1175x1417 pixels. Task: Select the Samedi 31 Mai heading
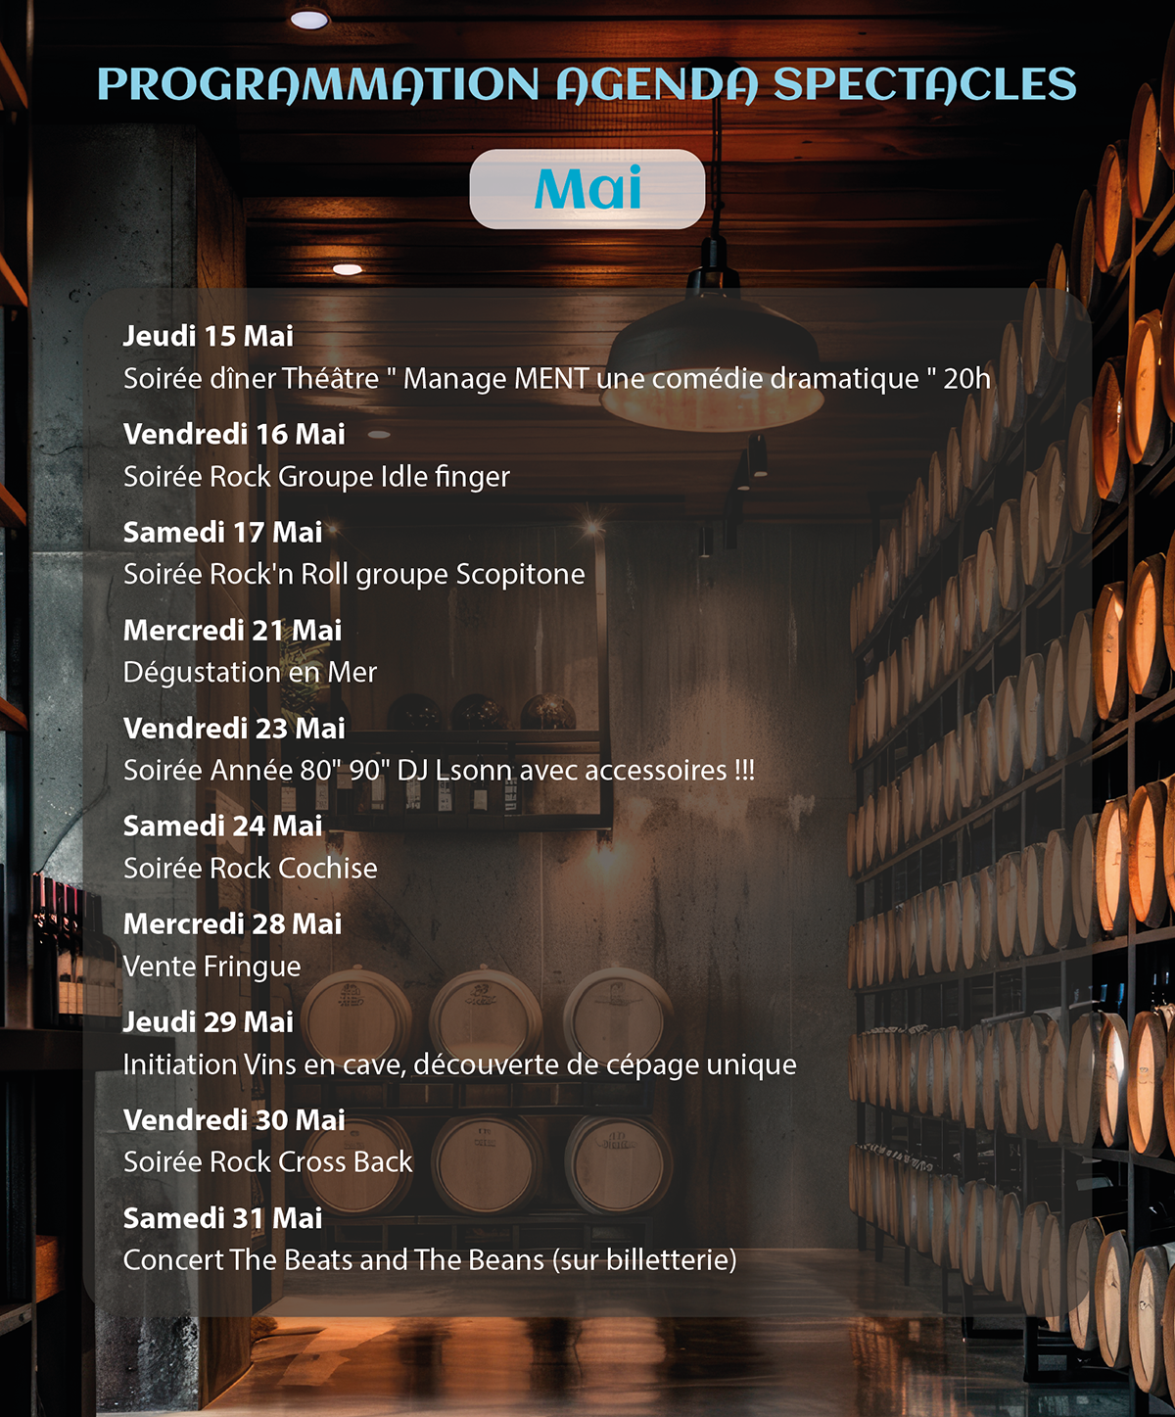tap(222, 1217)
